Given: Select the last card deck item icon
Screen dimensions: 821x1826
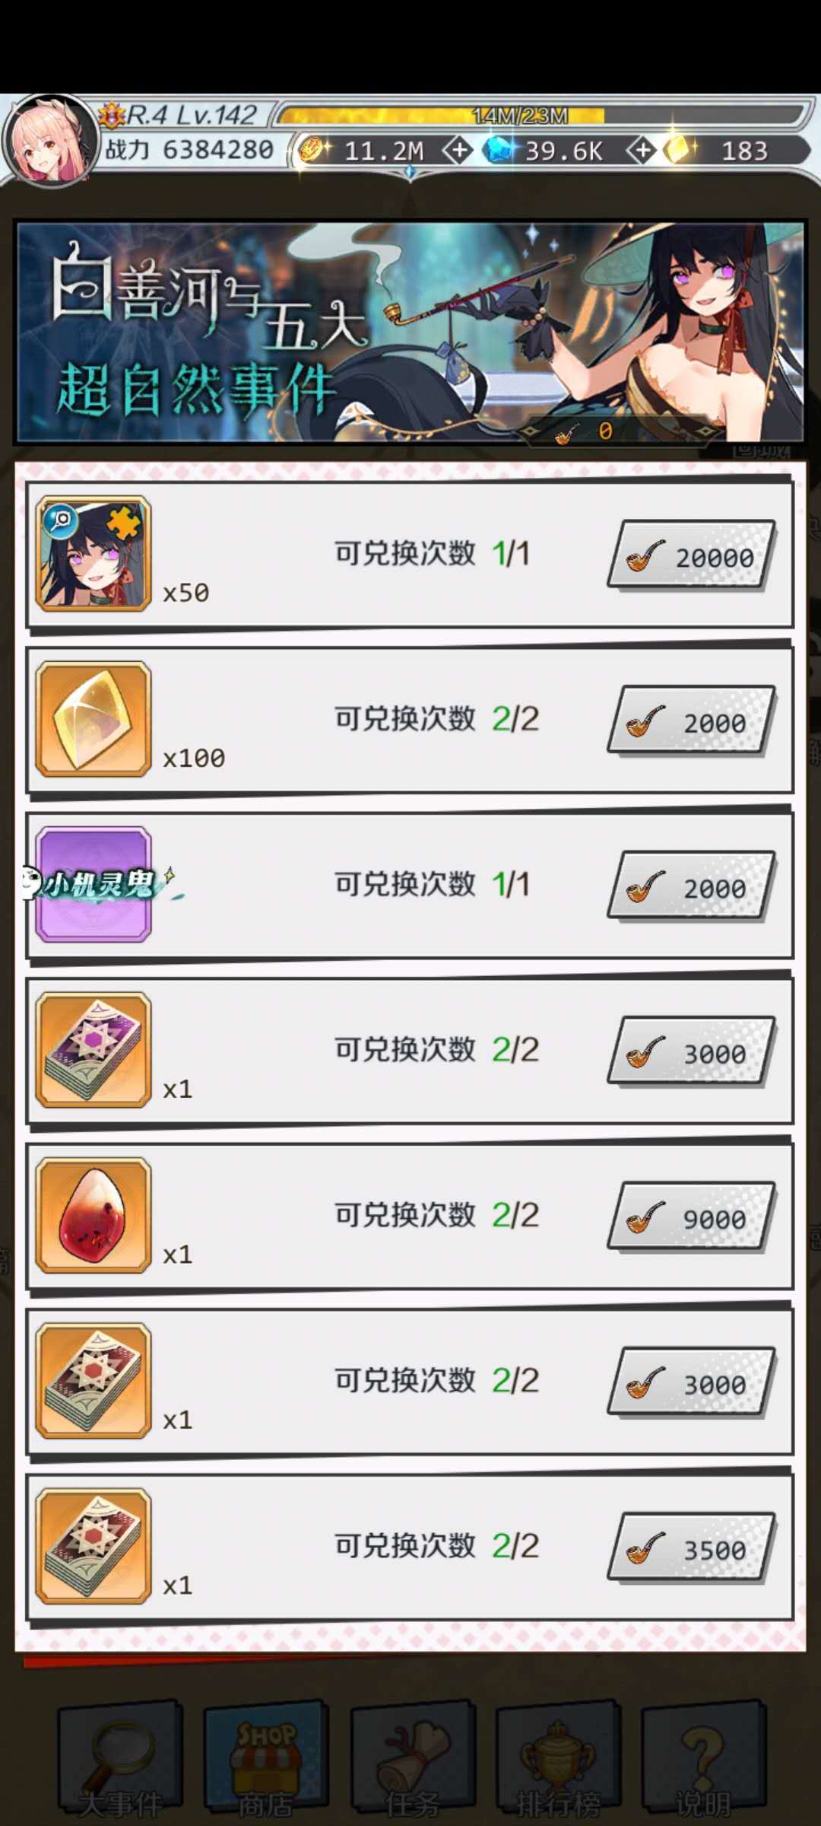Looking at the screenshot, I should click(x=94, y=1546).
